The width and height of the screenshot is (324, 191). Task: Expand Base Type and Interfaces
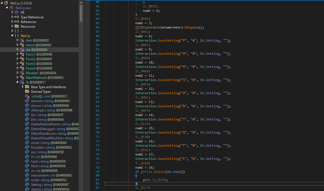pos(23,87)
